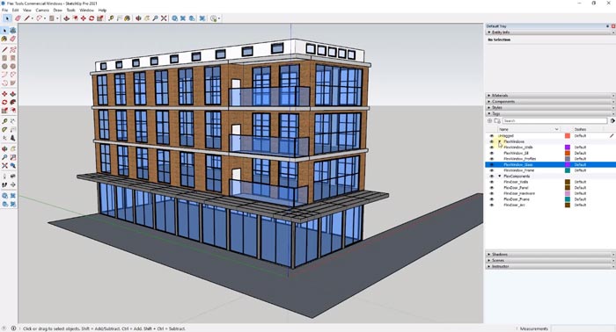Screen dimensions: 616x332
Task: Toggle the FlexWindow_Profiles eye icon
Action: (x=491, y=159)
